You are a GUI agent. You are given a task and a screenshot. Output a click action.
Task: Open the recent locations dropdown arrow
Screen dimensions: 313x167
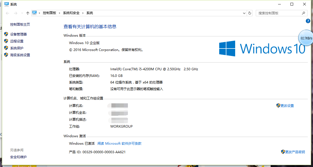22,13
